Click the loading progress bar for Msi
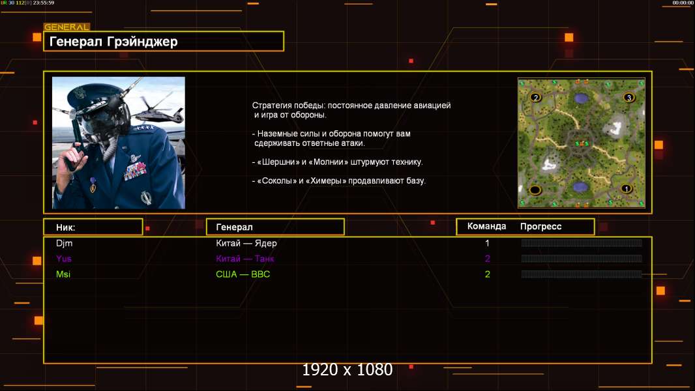695x391 pixels. tap(582, 274)
